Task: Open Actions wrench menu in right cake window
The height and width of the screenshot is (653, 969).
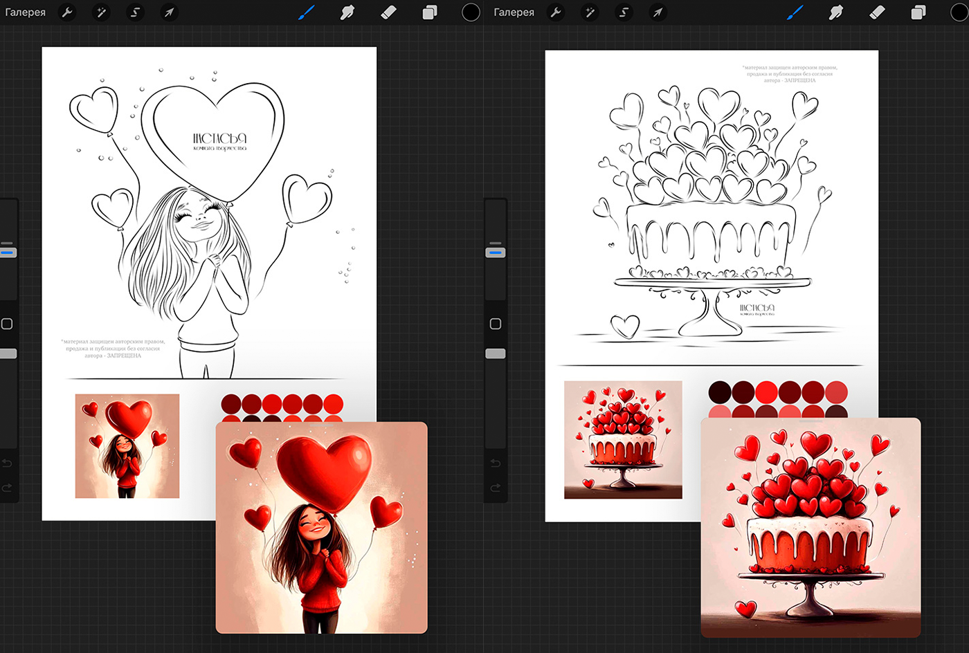Action: [x=556, y=12]
